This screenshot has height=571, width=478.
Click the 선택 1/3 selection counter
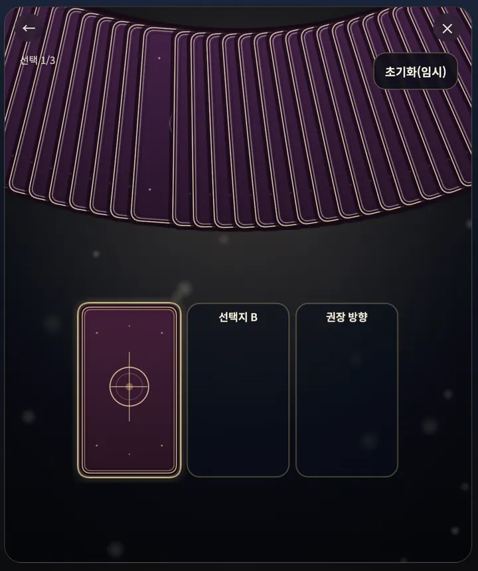tap(37, 60)
